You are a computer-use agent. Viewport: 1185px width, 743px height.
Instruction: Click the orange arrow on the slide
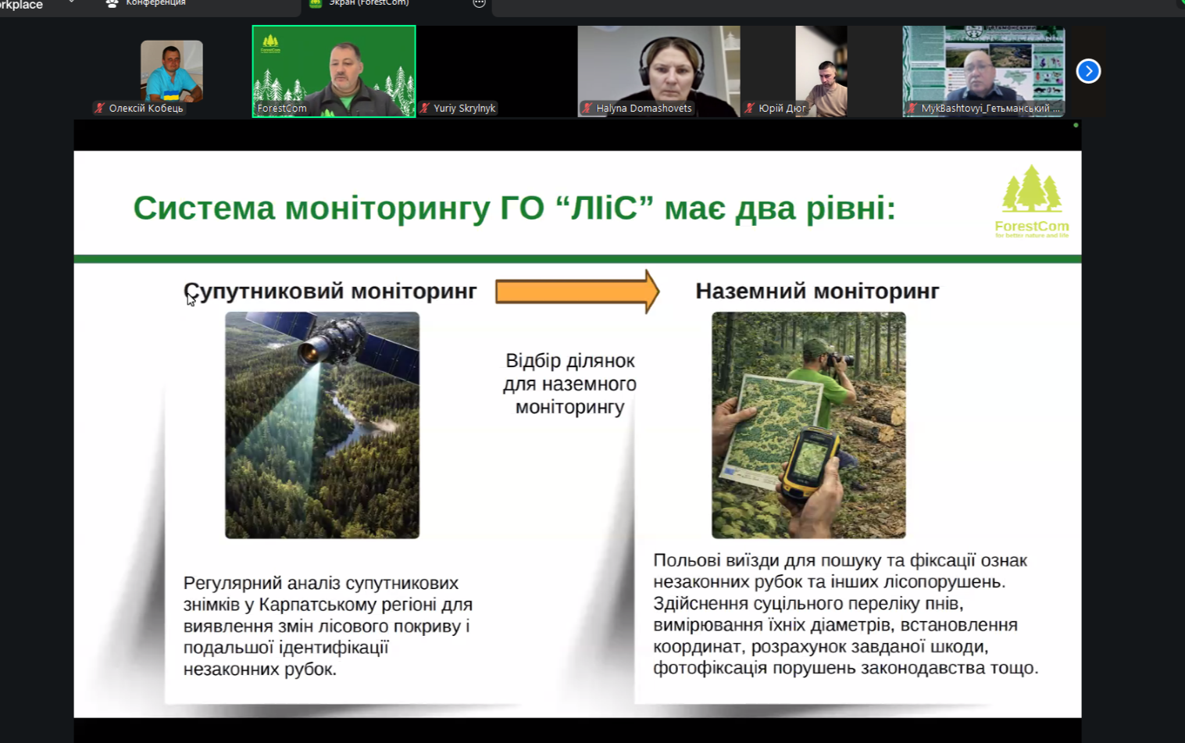pyautogui.click(x=576, y=291)
